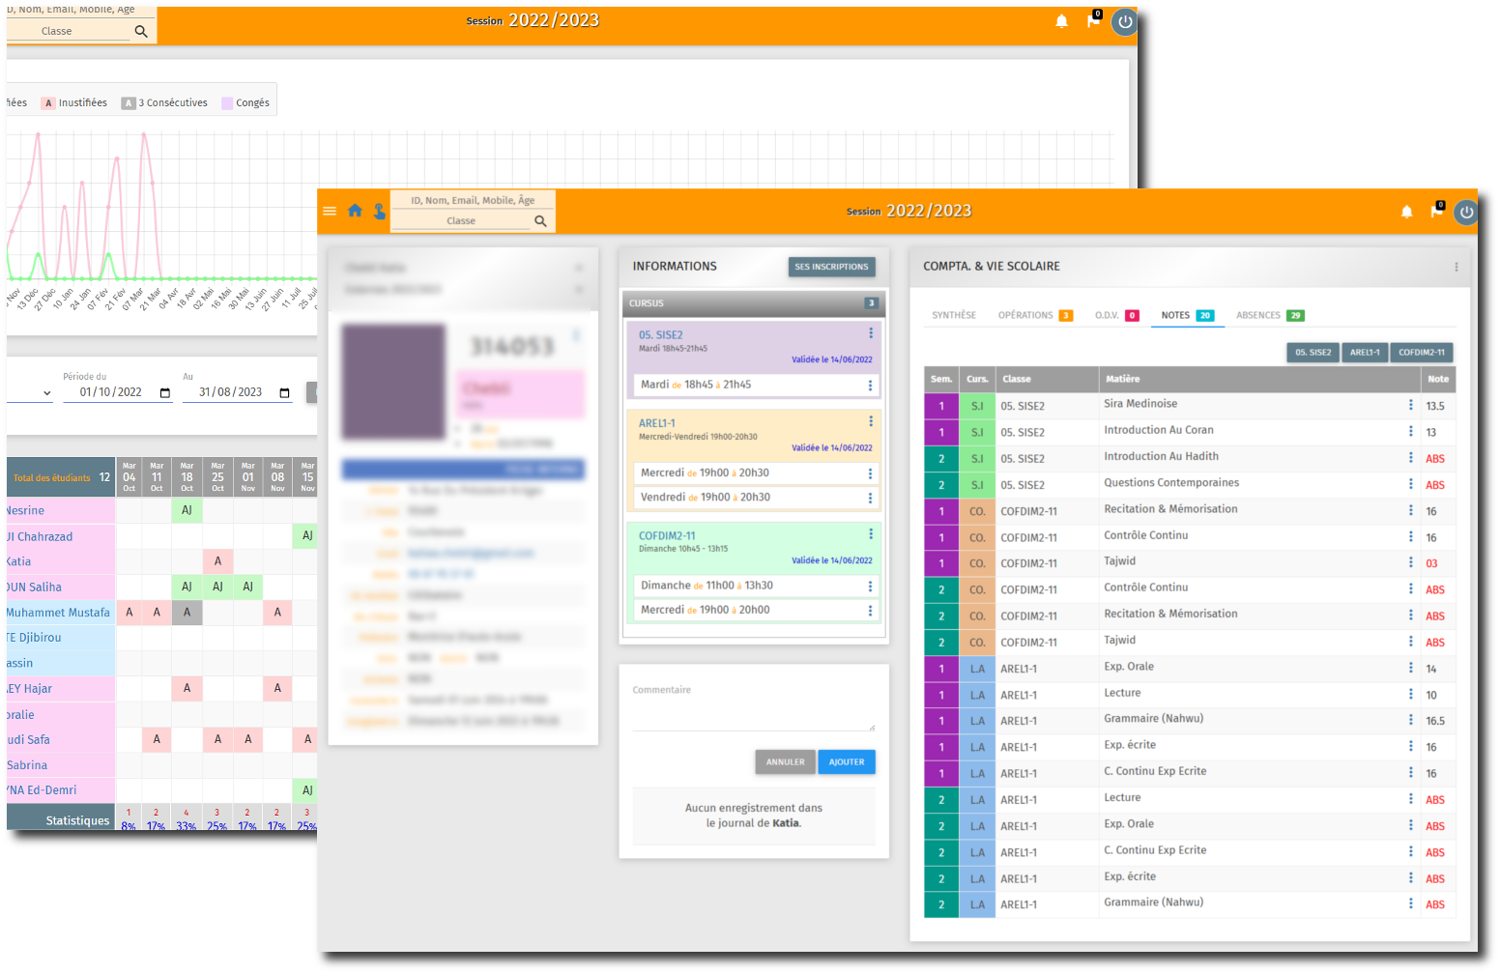Toggle Inustifiées legend item in chart
This screenshot has width=1500, height=974.
point(74,103)
